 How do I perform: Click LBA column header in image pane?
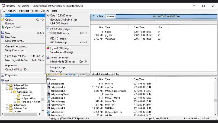coord(162,27)
